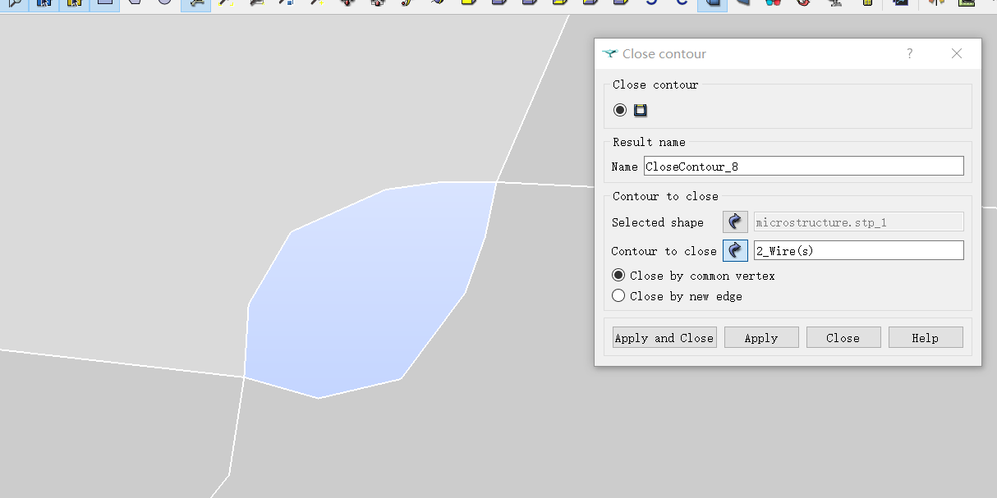This screenshot has height=498, width=997.
Task: Click the 2_Wire(s) contour field
Action: [858, 250]
